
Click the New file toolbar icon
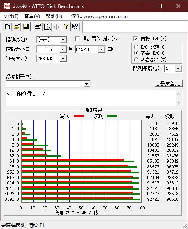(x=8, y=27)
